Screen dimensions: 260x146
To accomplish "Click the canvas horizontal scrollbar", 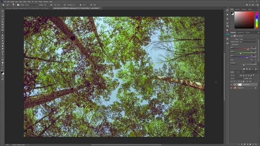I will pyautogui.click(x=126, y=145).
